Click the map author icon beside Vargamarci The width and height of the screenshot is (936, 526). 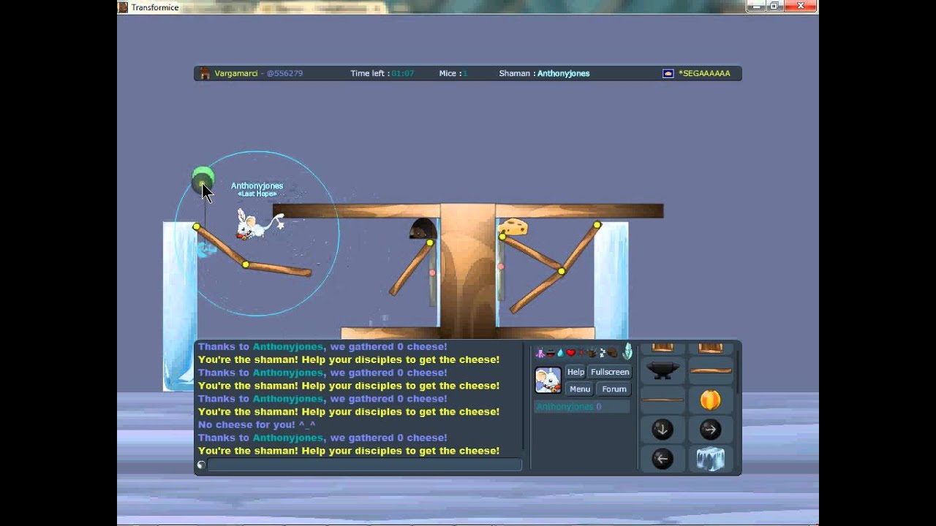(205, 73)
